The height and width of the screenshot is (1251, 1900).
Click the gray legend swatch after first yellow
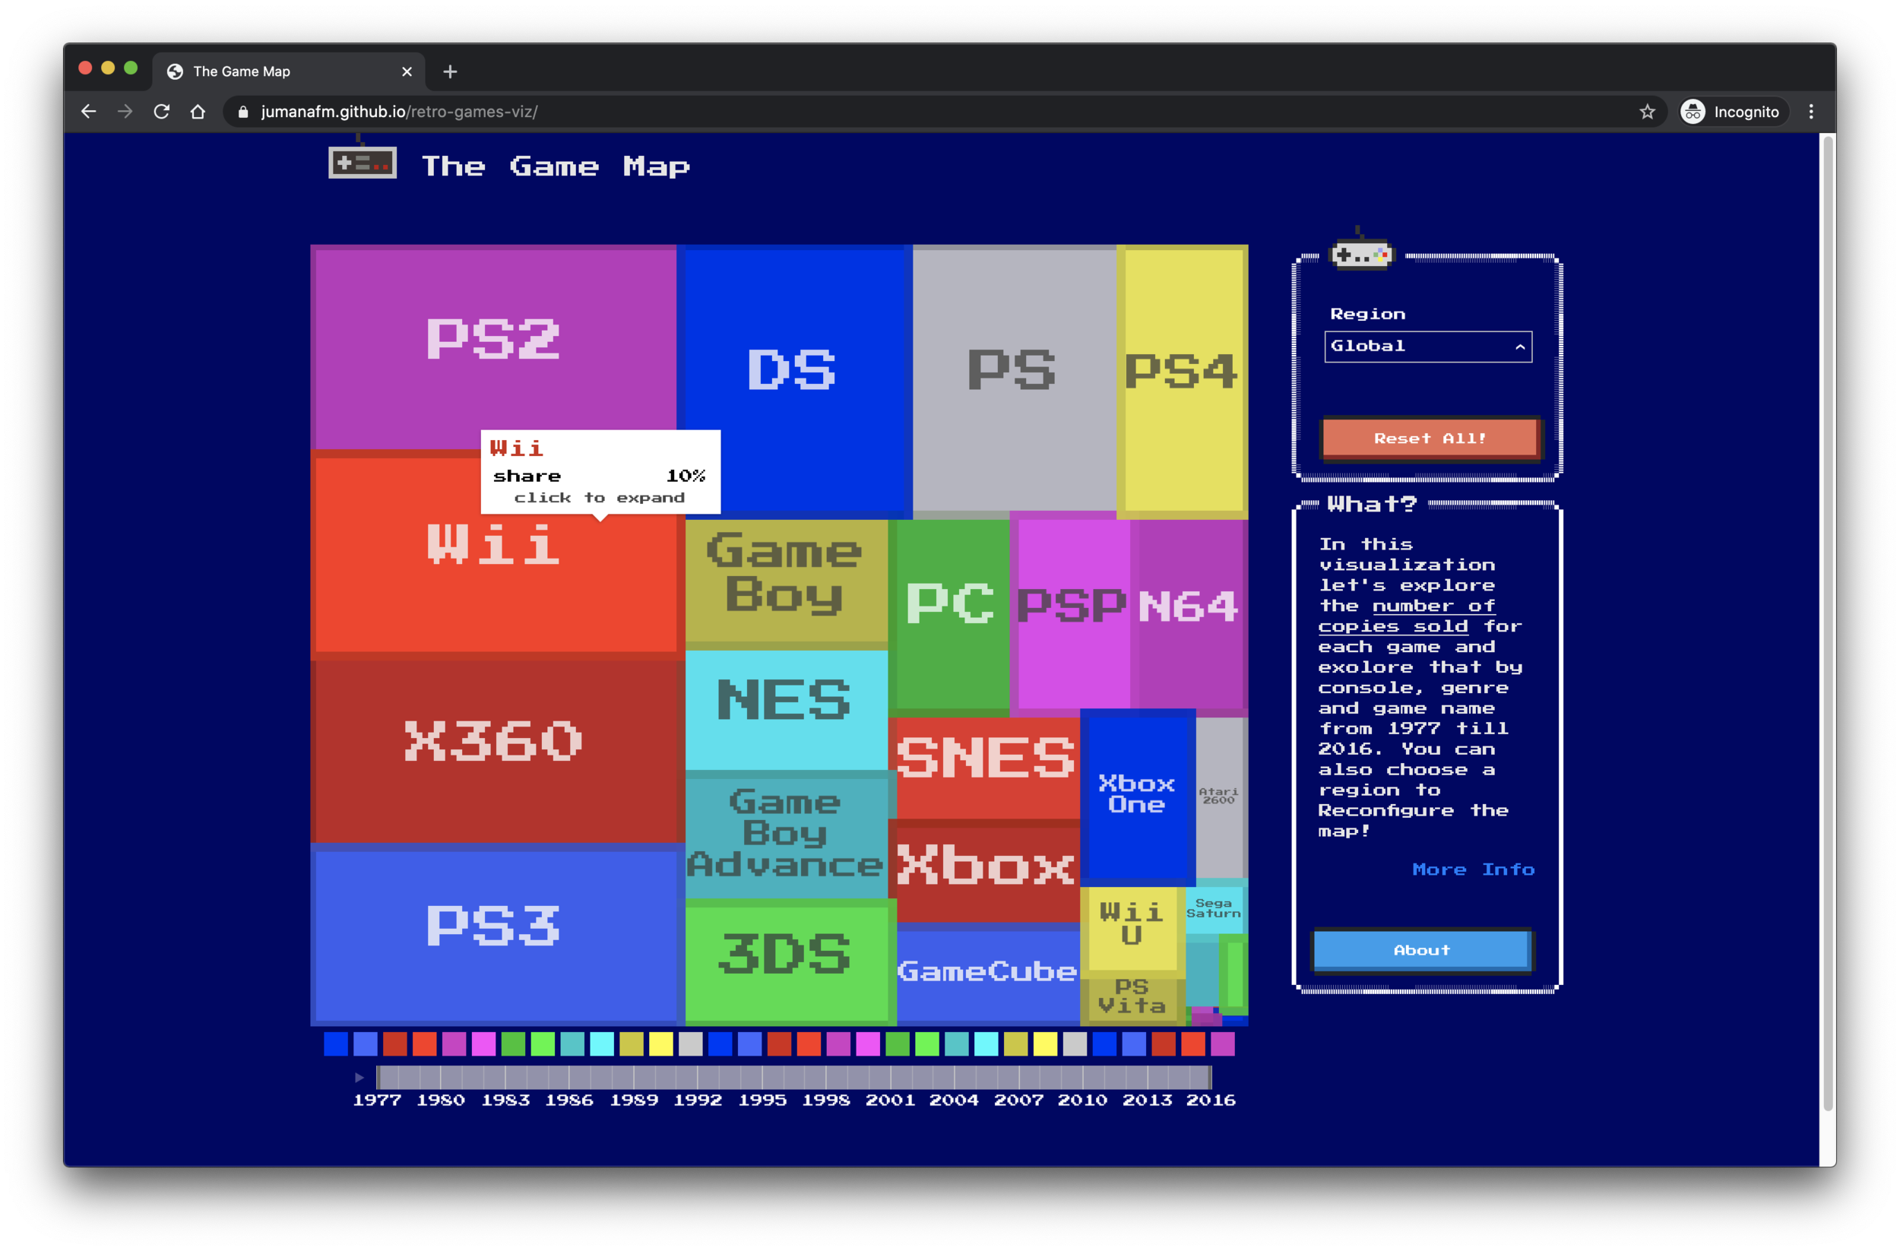coord(691,1044)
